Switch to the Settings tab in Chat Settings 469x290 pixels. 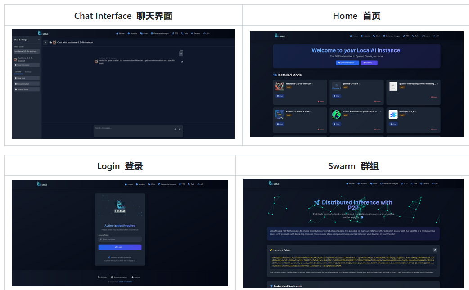click(28, 71)
